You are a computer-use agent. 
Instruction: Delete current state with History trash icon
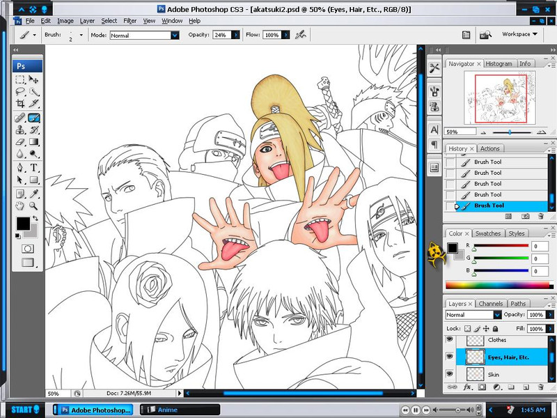coord(540,216)
